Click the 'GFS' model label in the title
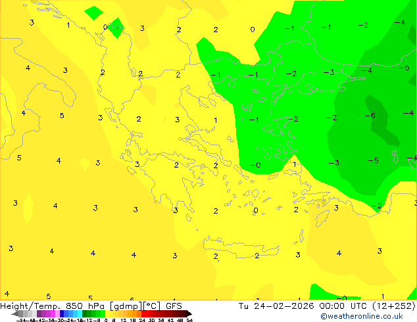The height and width of the screenshot is (322, 417). click(x=174, y=306)
